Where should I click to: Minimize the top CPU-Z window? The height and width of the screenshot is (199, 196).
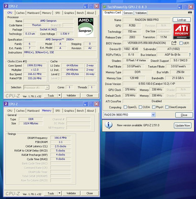[85, 6]
